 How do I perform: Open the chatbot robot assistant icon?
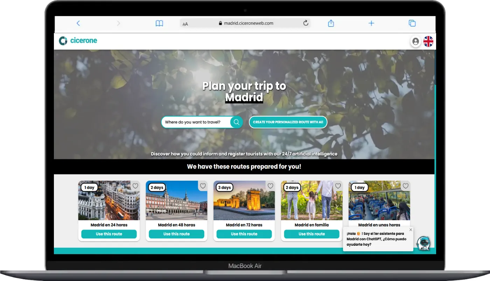coord(423,243)
